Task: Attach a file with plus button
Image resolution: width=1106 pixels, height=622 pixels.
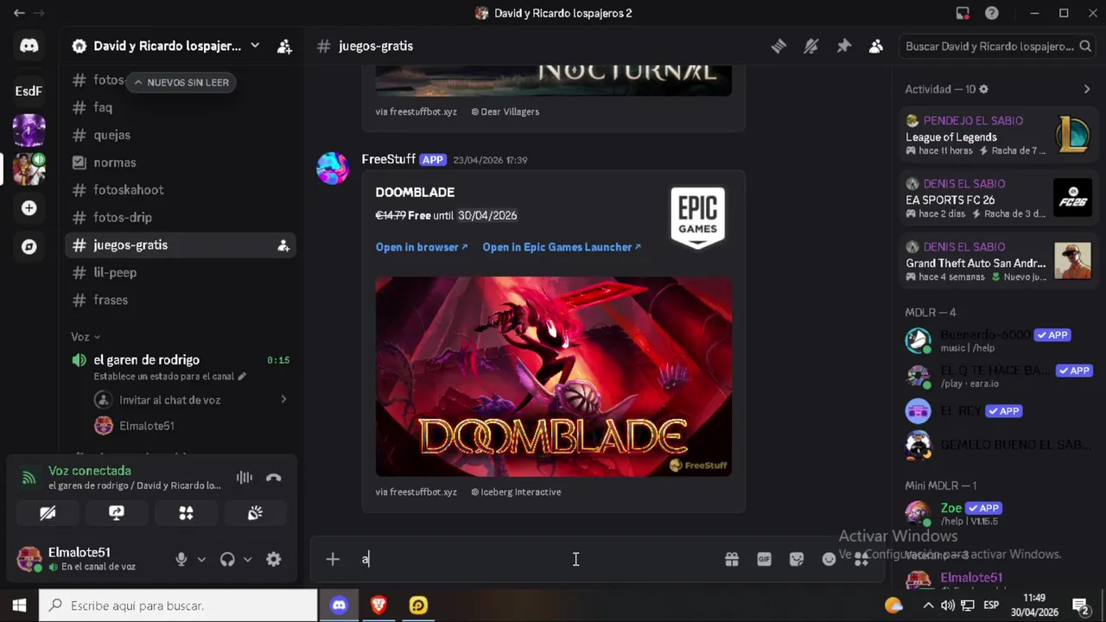Action: pyautogui.click(x=333, y=559)
